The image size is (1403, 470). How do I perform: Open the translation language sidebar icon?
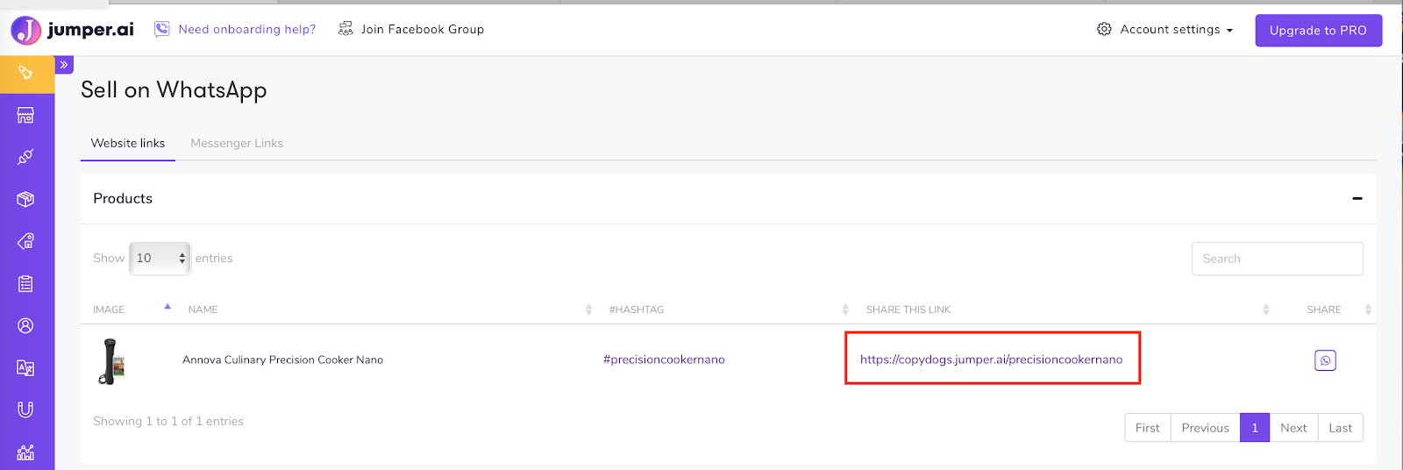coord(25,367)
